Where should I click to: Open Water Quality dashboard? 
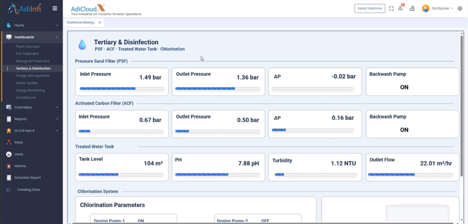(x=27, y=83)
